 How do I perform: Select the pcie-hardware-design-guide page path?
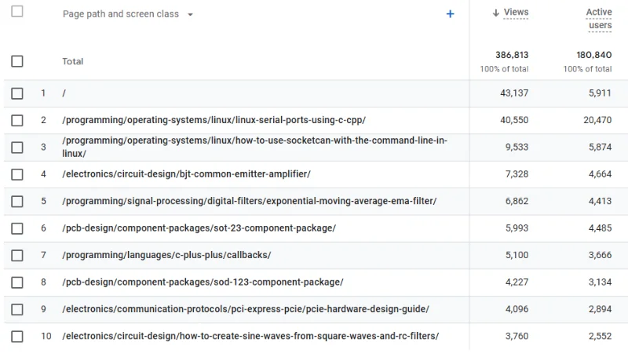coord(246,309)
